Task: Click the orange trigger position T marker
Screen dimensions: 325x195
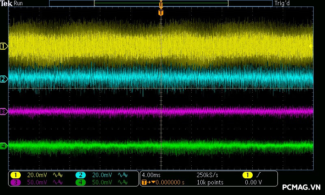Action: [x=161, y=13]
